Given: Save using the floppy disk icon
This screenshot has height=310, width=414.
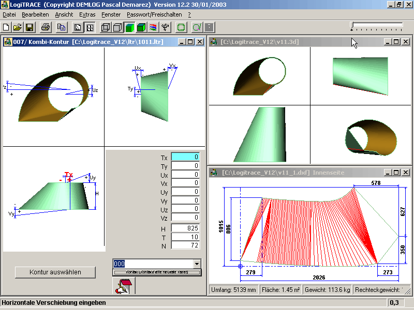Looking at the screenshot, I should point(29,27).
